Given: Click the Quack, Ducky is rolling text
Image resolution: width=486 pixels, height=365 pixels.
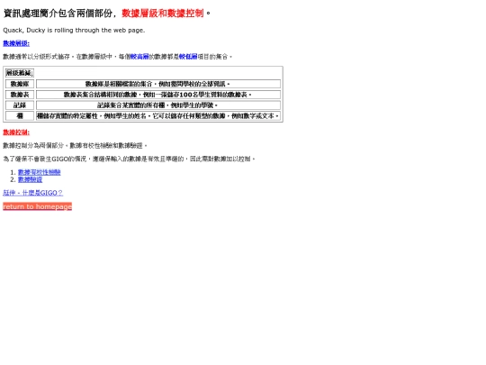Looking at the screenshot, I should (x=74, y=30).
